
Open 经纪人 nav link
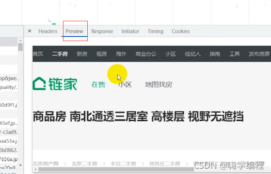[192, 54]
